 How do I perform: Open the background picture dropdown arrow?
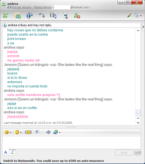tap(60, 133)
